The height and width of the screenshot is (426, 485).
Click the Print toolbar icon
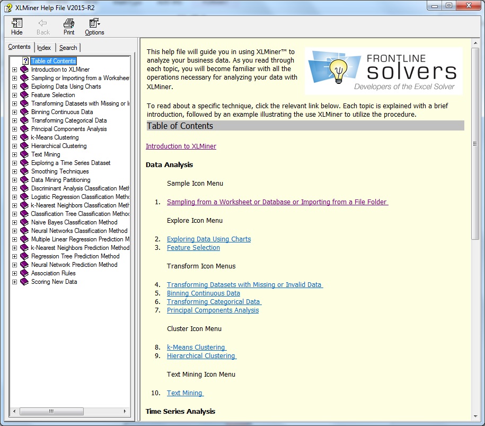coord(69,23)
